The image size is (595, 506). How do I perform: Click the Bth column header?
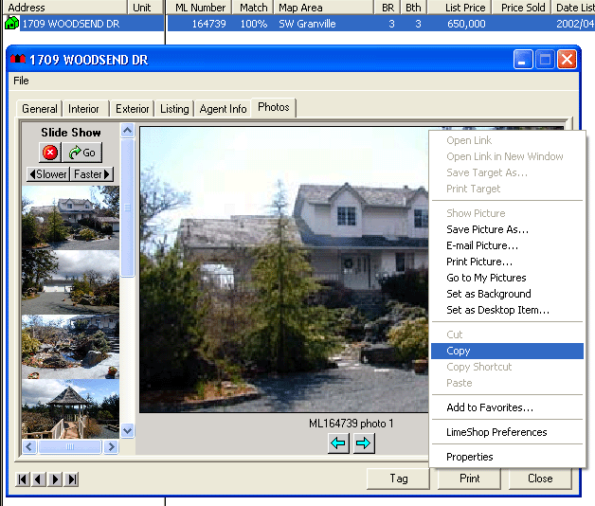pyautogui.click(x=414, y=8)
